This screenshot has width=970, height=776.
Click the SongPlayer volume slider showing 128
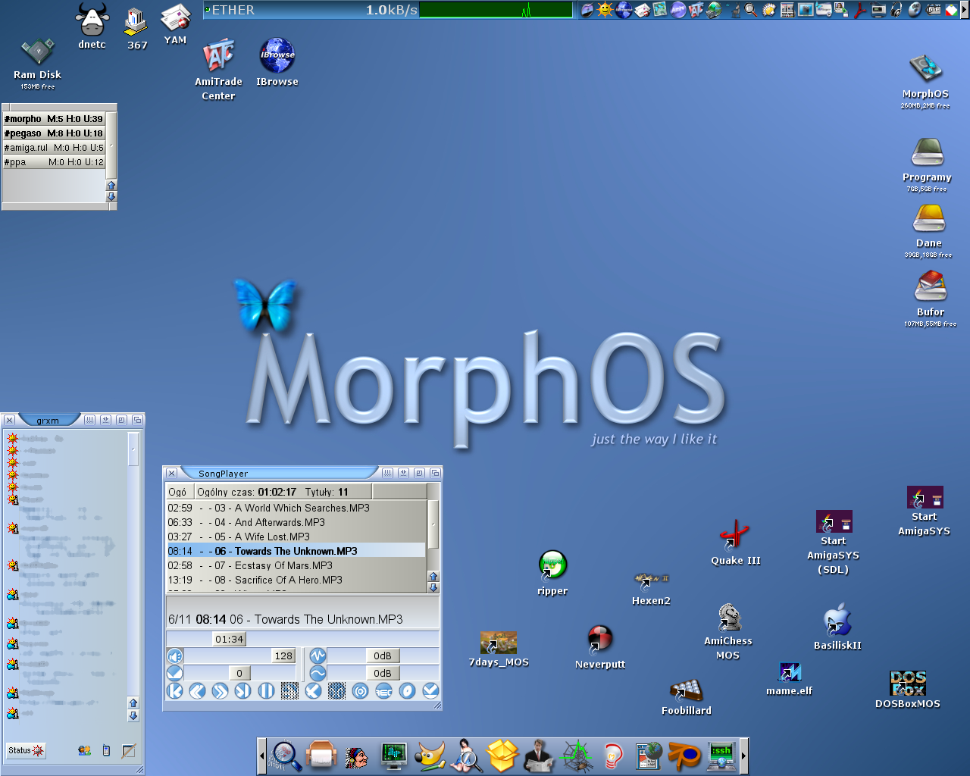click(241, 656)
